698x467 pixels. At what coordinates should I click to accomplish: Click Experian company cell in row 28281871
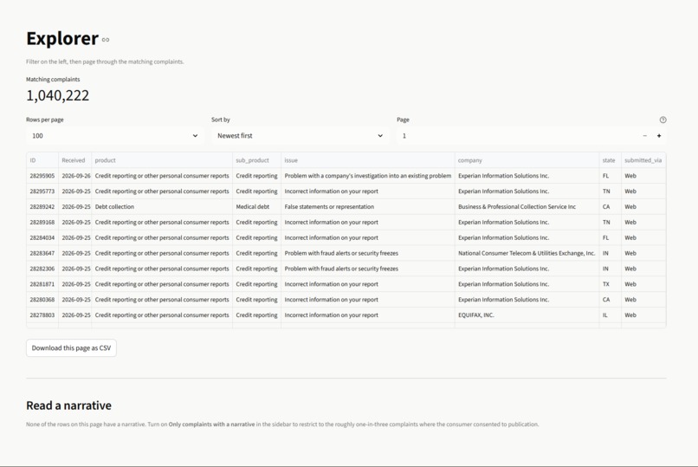click(x=527, y=284)
